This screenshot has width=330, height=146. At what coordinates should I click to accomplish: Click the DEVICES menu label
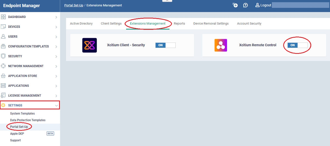click(14, 27)
